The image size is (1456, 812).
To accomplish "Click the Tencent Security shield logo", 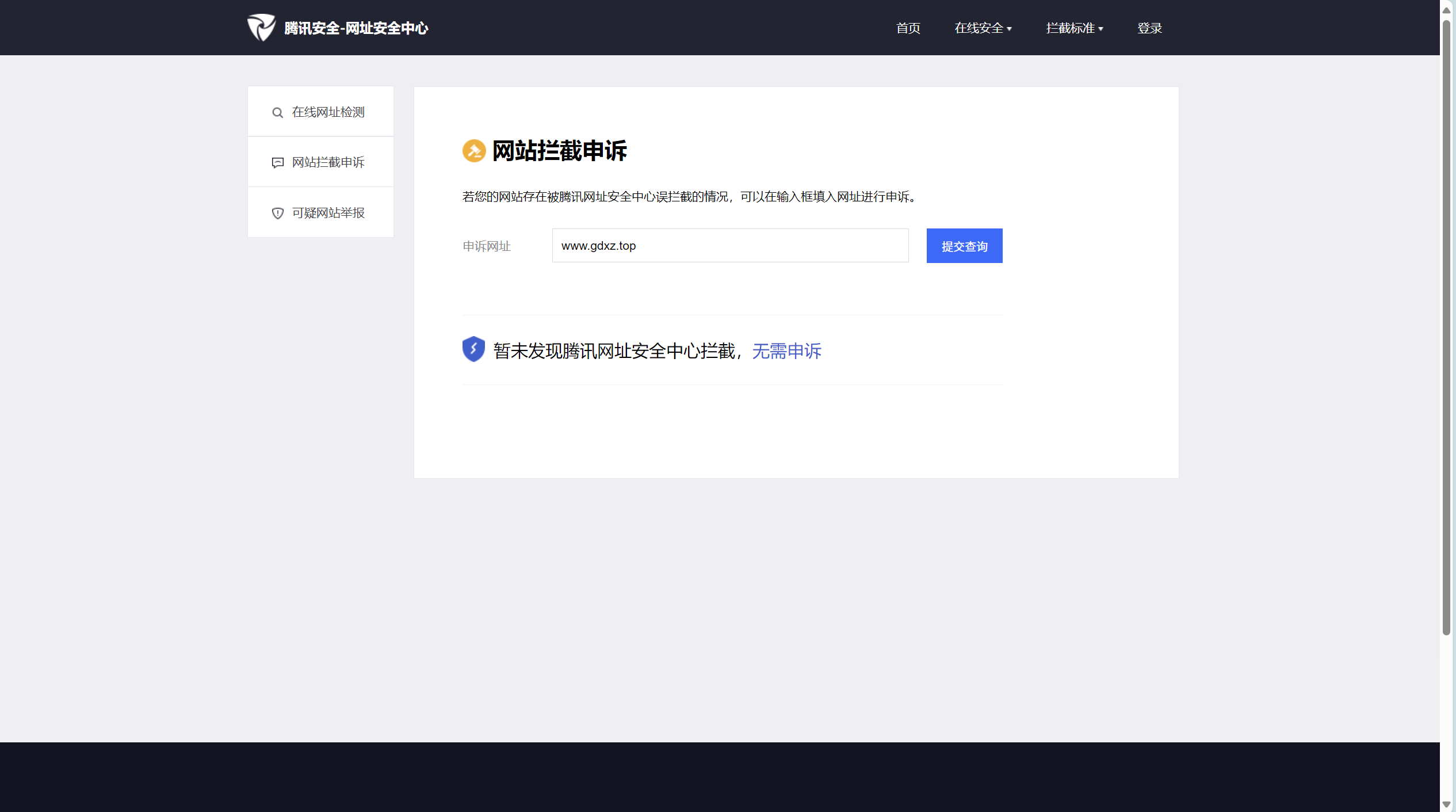I will point(261,27).
